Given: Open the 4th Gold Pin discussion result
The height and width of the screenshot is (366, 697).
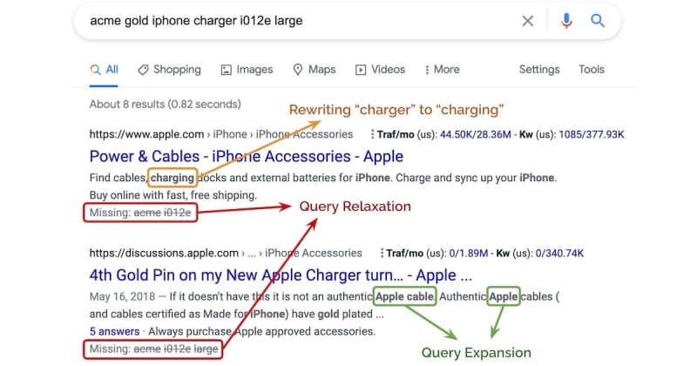Looking at the screenshot, I should pyautogui.click(x=281, y=274).
